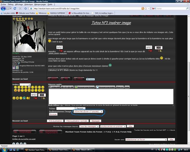Click Revenir en haut link beside msnm button
Image resolution: width=190 pixels, height=152 pixels.
pos(20,79)
